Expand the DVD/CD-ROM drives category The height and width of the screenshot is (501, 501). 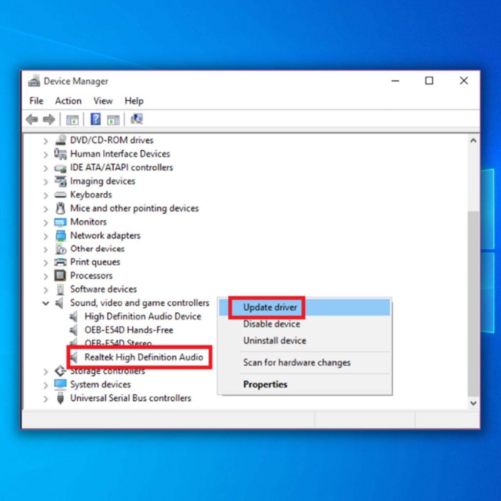[x=46, y=141]
